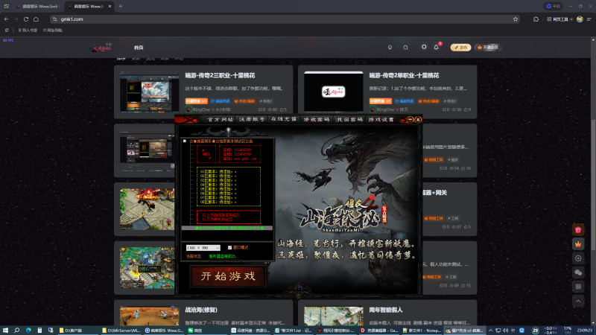Viewport: 596px width, 335px height.
Task: Reload the gmk1.com page
Action: 26,19
